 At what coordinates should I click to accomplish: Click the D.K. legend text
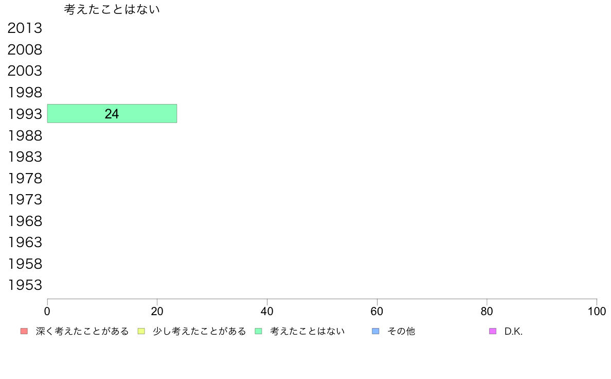513,332
